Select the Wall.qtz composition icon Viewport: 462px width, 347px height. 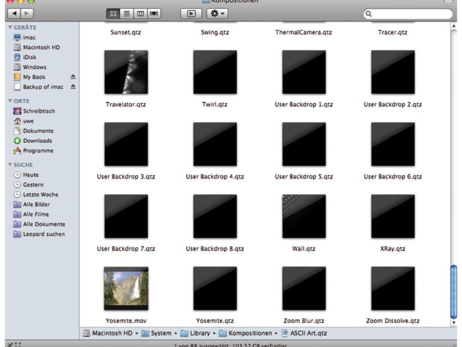[x=304, y=217]
